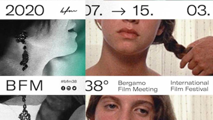Click the International Film Festival text

coord(190,86)
